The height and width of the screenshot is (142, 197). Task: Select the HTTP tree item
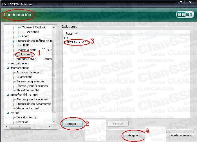(x=25, y=45)
